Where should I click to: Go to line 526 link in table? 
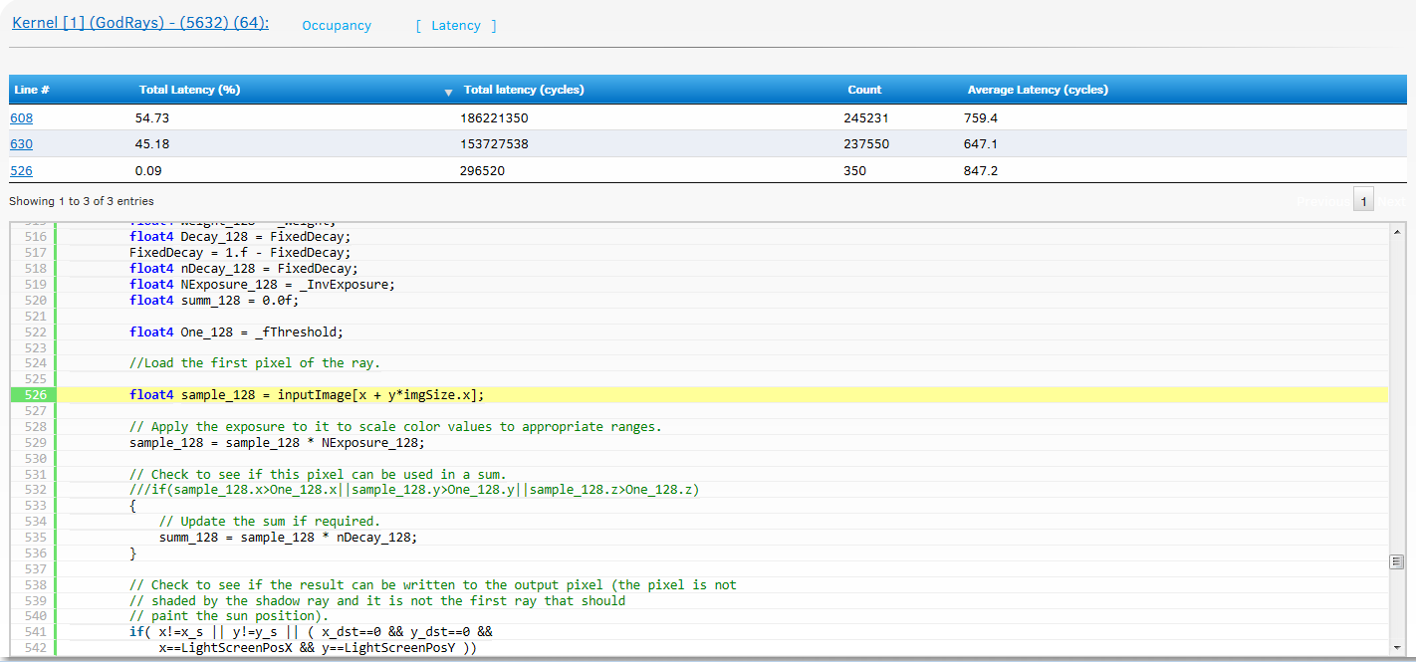(21, 171)
